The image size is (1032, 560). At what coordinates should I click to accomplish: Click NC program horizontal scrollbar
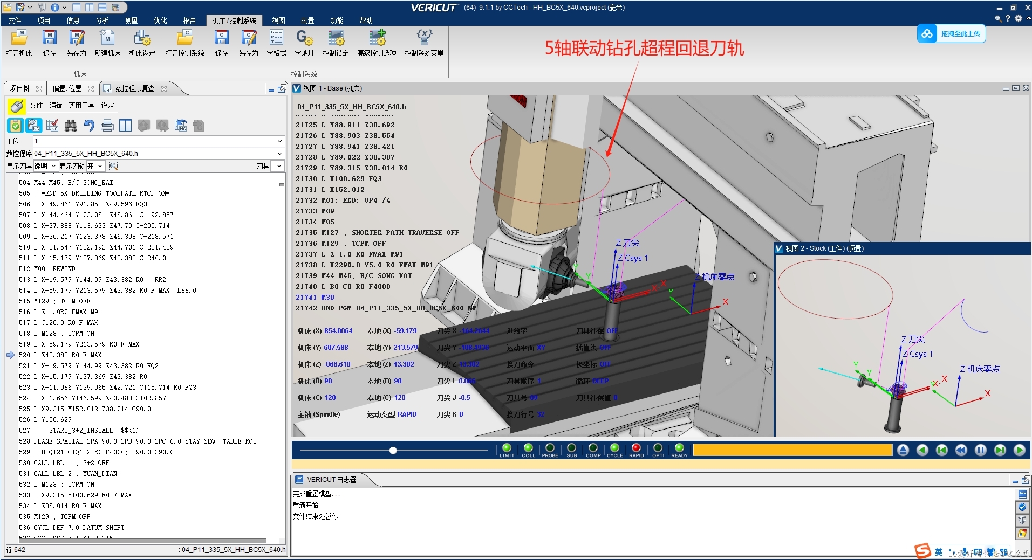coord(143,541)
